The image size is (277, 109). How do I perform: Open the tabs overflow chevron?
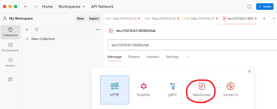tap(274, 18)
